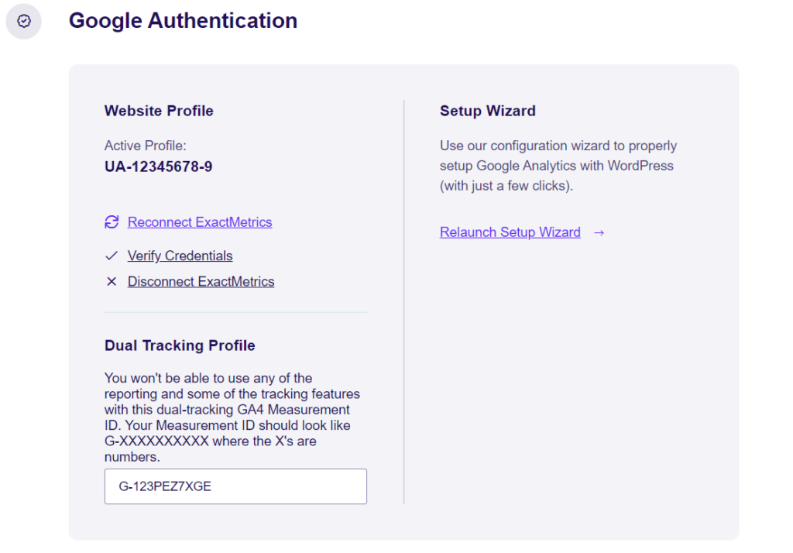The width and height of the screenshot is (793, 553).
Task: Click the GA4 Measurement ID input field
Action: [x=235, y=486]
